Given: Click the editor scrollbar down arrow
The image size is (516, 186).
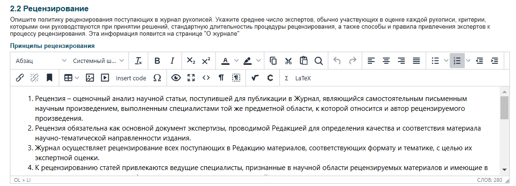Looking at the screenshot, I should click(505, 170).
